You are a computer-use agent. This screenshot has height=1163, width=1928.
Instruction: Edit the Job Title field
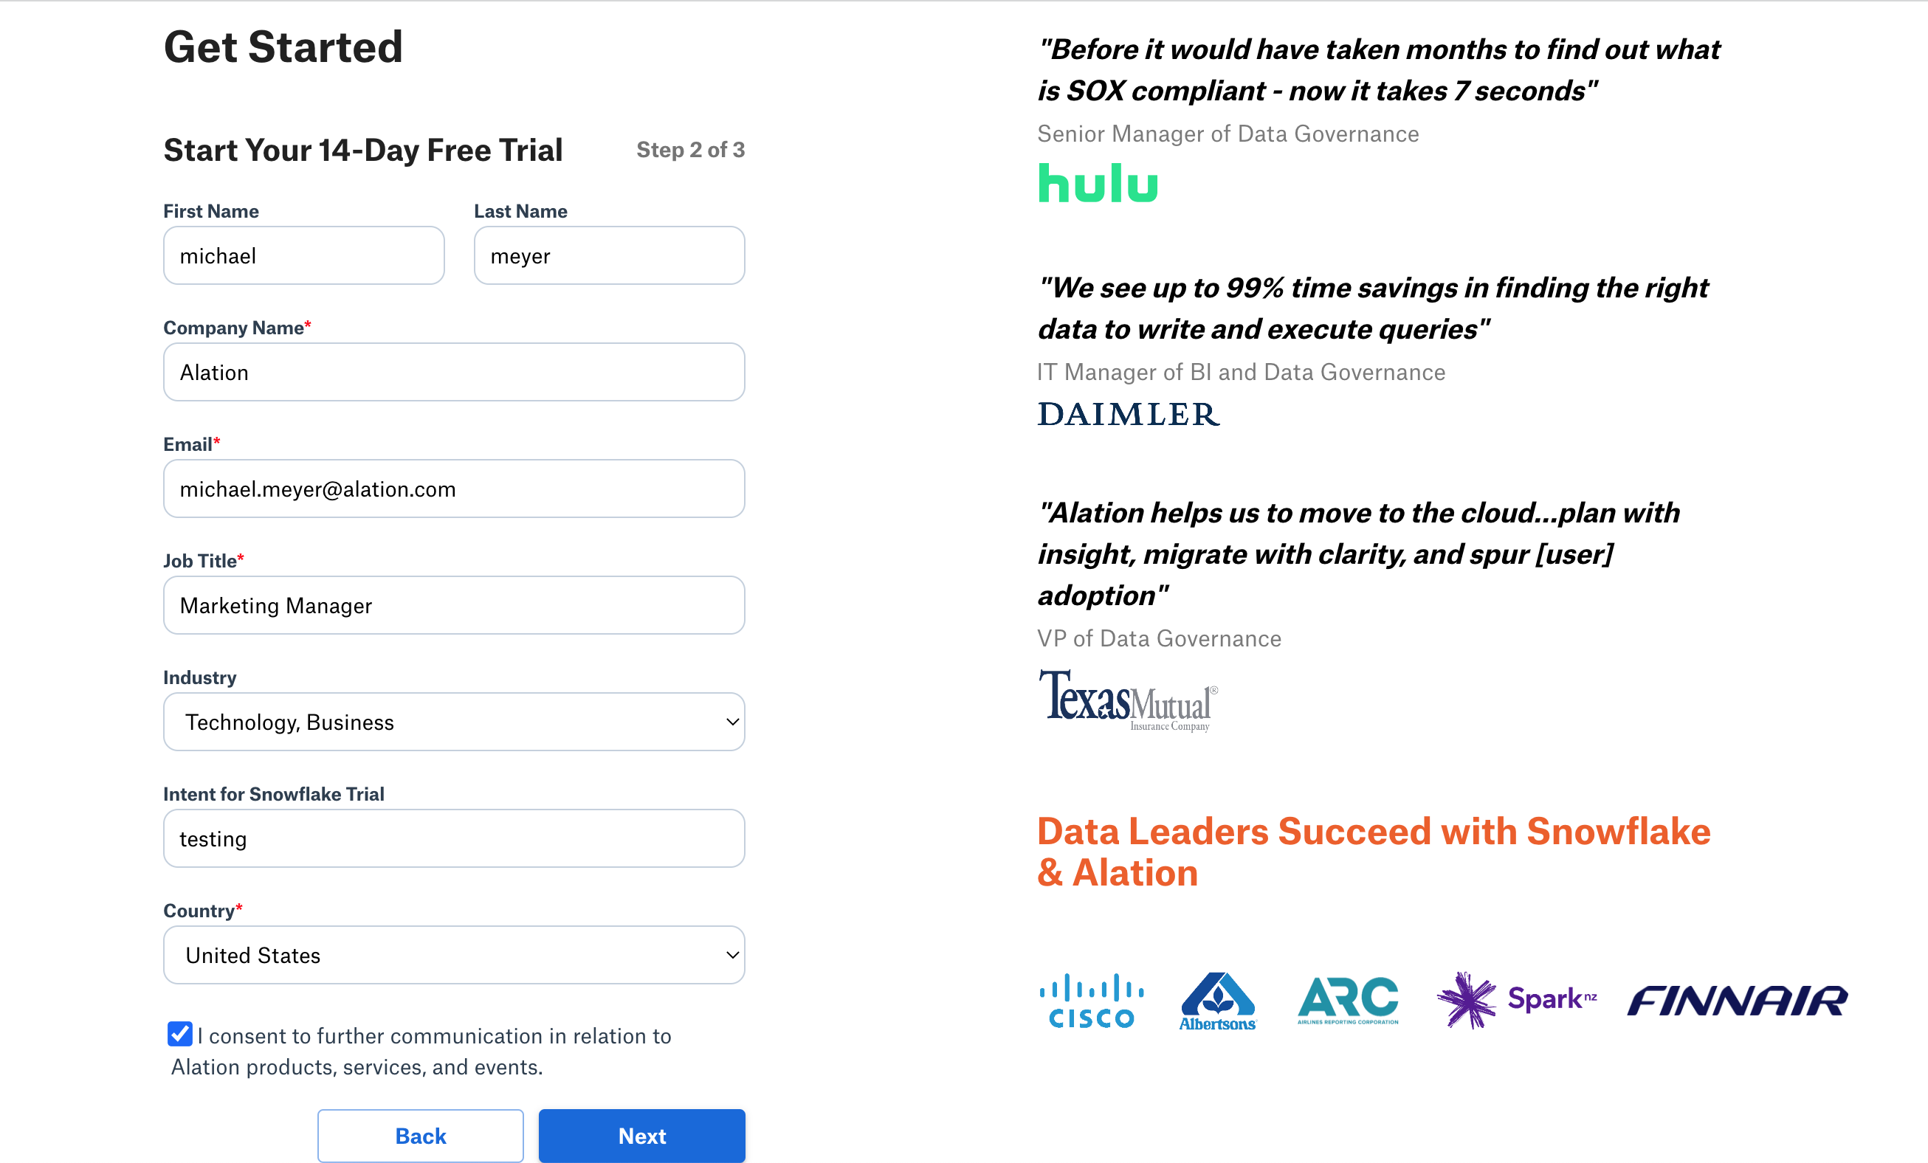(454, 605)
